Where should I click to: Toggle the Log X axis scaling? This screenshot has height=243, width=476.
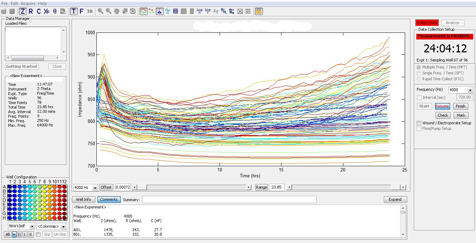(199, 11)
